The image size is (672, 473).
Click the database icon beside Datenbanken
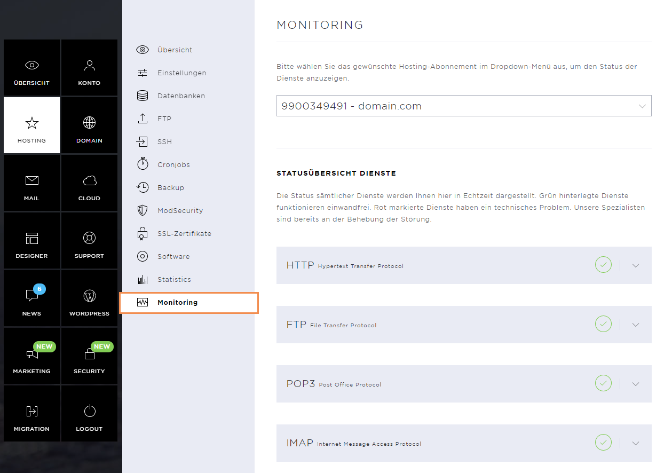tap(143, 96)
